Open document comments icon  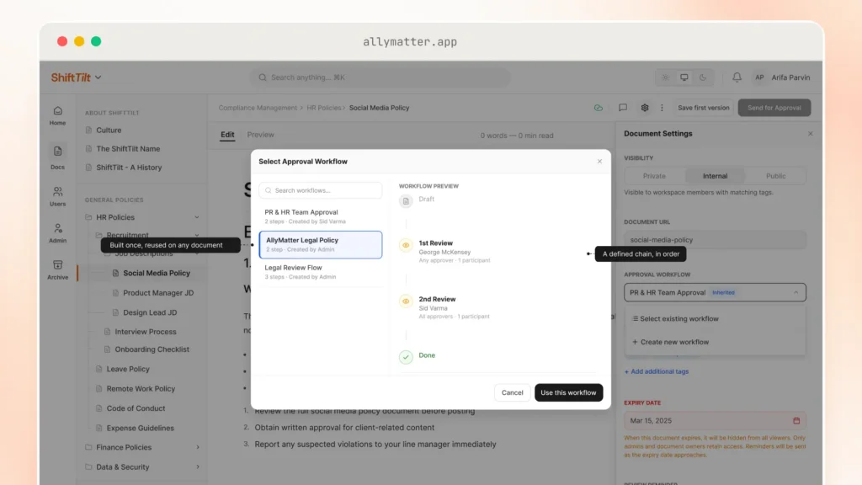point(623,108)
